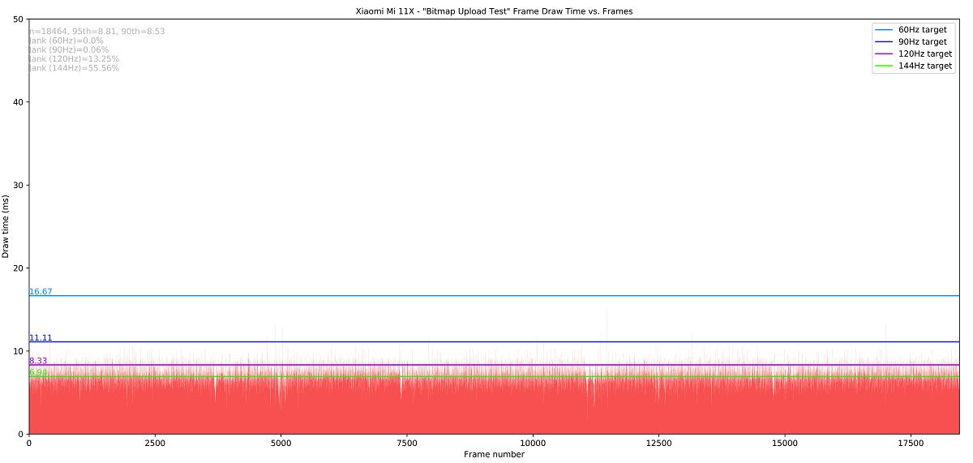Click the y-axis tick label "50"
Viewport: 973px width, 463px height.
19,19
